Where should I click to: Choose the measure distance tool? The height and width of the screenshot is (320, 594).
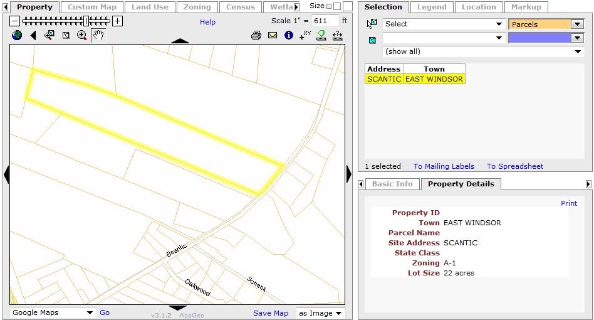(x=338, y=35)
